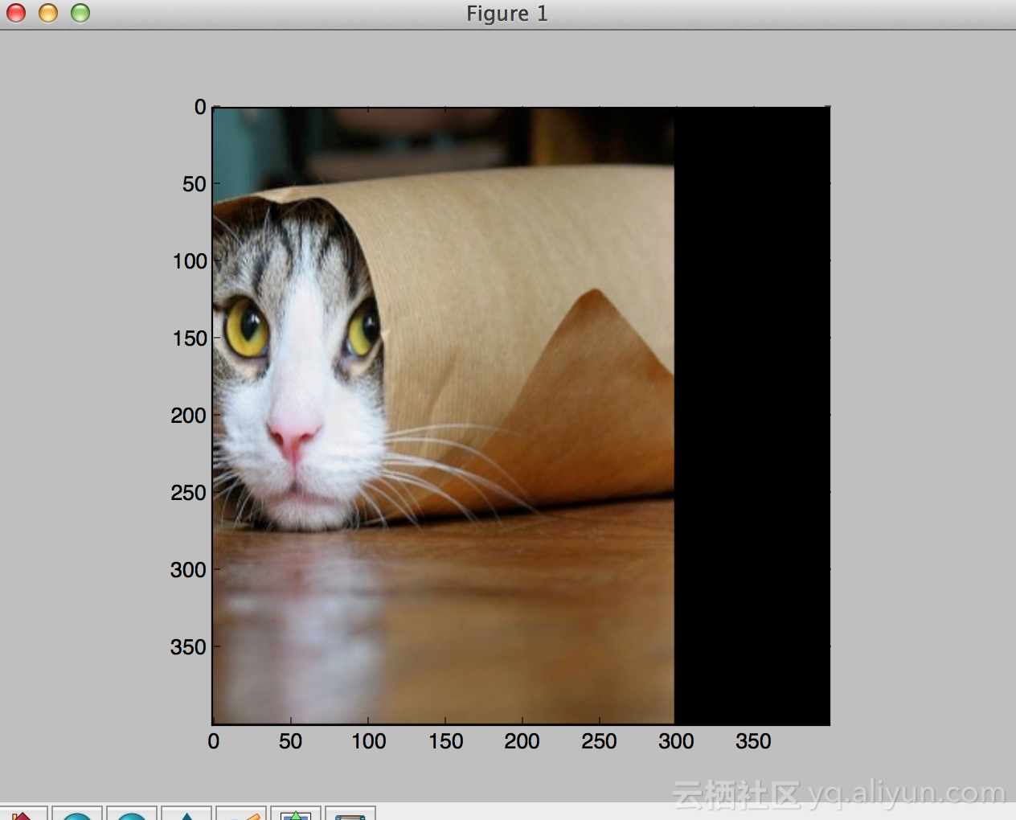The width and height of the screenshot is (1016, 820).
Task: Click the x-axis tick label 150
Action: coord(445,741)
